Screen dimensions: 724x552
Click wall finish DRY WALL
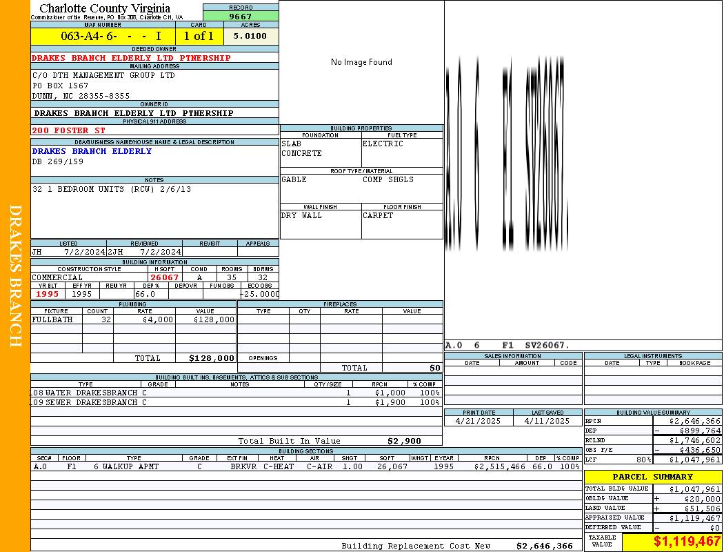(x=301, y=216)
